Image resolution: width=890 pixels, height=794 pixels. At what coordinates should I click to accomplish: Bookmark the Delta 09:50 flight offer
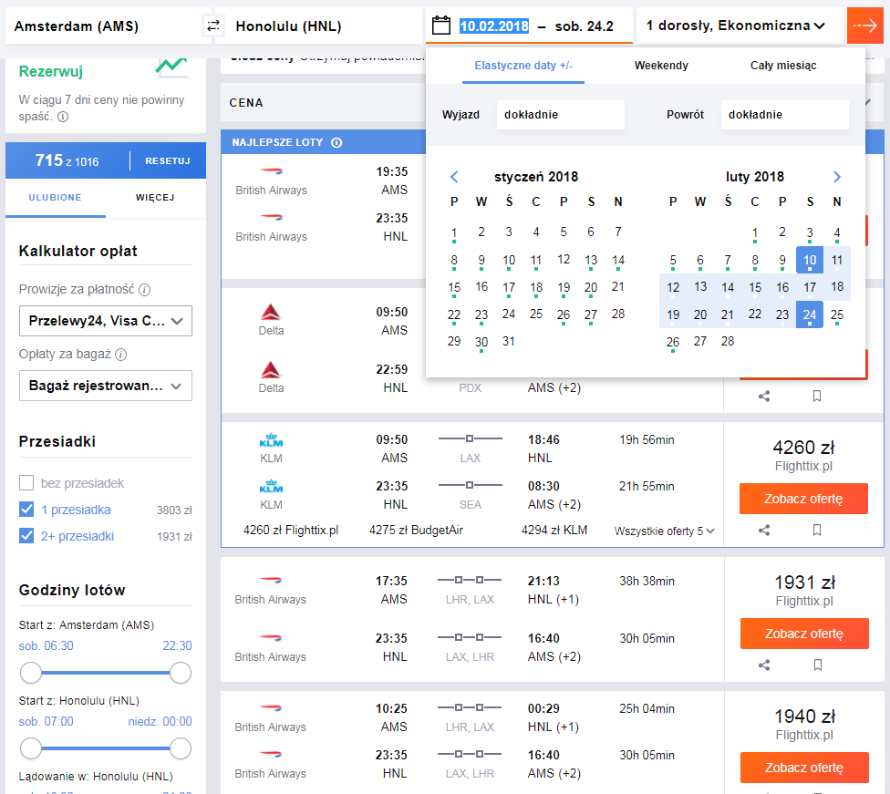click(x=817, y=397)
